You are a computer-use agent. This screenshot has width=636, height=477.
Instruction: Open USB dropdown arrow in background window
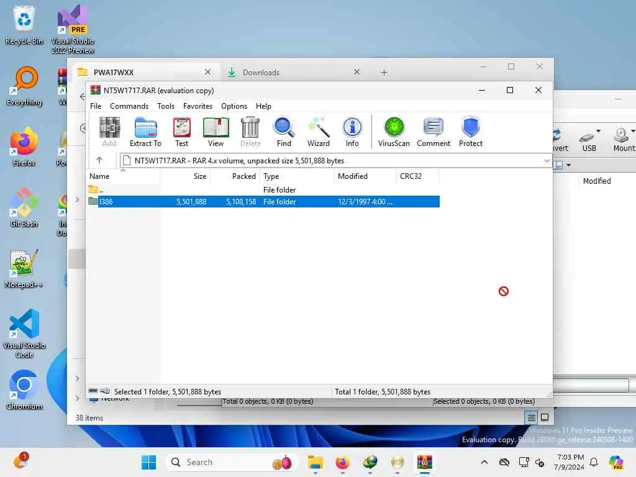click(598, 131)
